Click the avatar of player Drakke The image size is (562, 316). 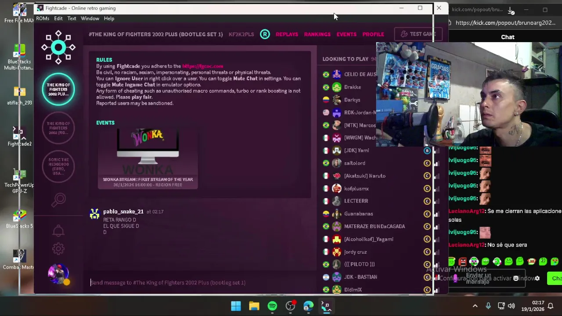[337, 87]
